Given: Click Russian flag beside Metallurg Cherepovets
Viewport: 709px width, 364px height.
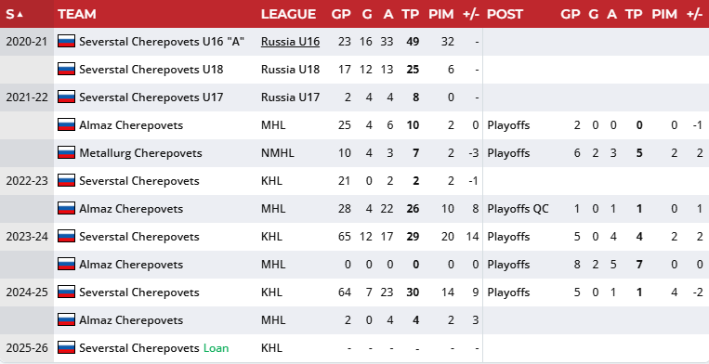Looking at the screenshot, I should tap(66, 153).
